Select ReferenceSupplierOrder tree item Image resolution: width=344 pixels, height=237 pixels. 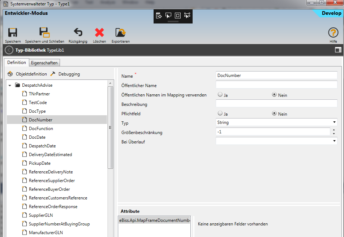(52, 180)
